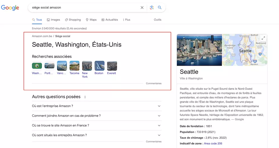Click the result count Environ 3 340 000 résultats
This screenshot has height=148, width=279.
click(59, 28)
